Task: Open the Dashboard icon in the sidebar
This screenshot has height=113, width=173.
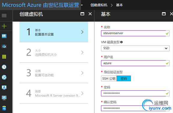Action: 4,36
